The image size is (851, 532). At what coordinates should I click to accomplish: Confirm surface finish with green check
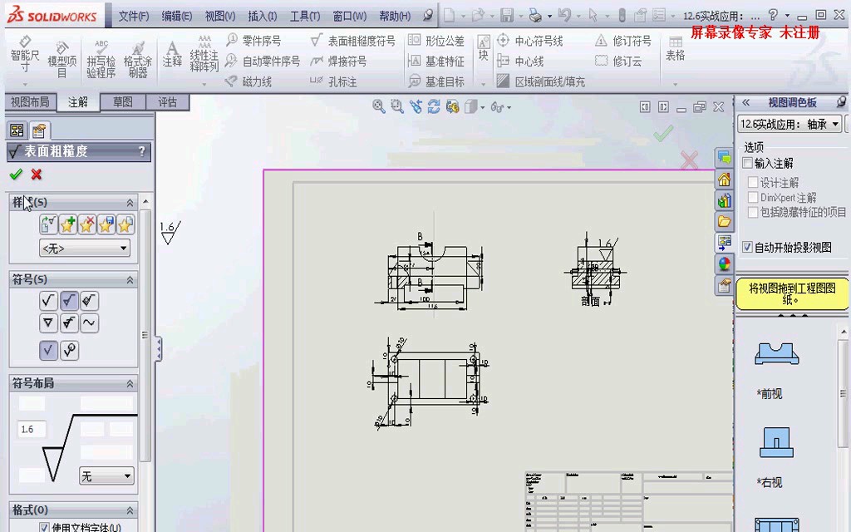[x=14, y=175]
